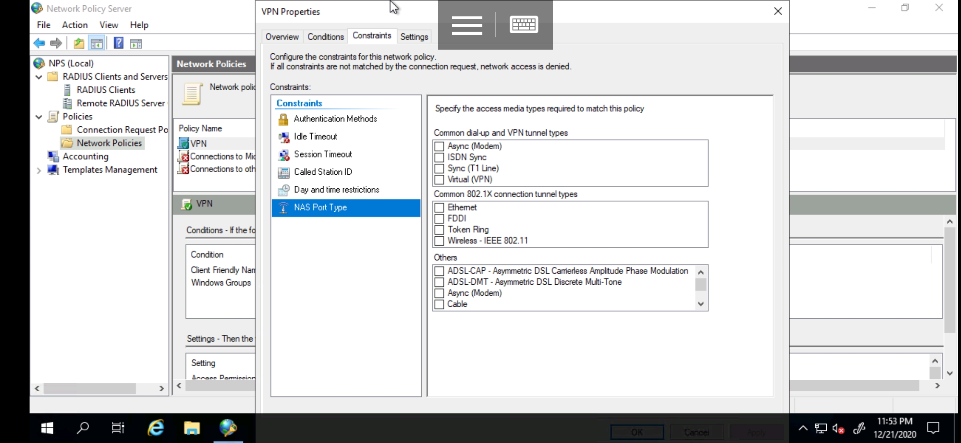The image size is (961, 443).
Task: Select the Constraints tab
Action: [x=372, y=36]
